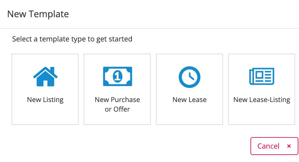Pick the New Lease template tile
299x162 pixels.
[189, 89]
